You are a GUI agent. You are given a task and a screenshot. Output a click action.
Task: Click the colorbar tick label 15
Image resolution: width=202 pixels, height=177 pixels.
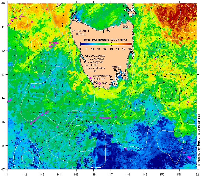124,49
